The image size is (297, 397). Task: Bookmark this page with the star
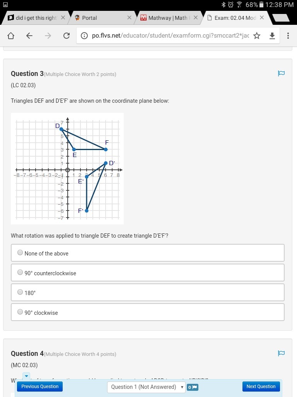tap(257, 36)
